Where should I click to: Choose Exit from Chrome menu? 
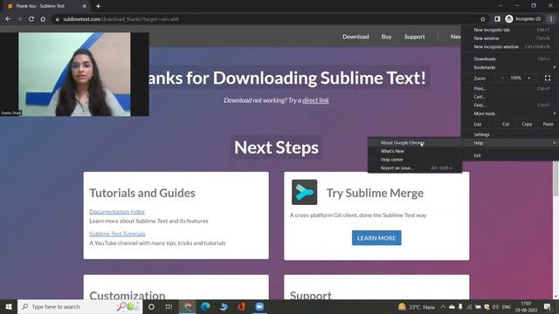click(510, 155)
